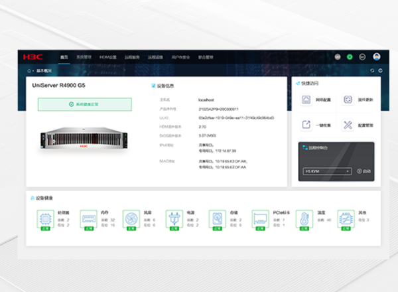The height and width of the screenshot is (292, 398).
Task: Click the 内存 label text
Action: point(105,212)
